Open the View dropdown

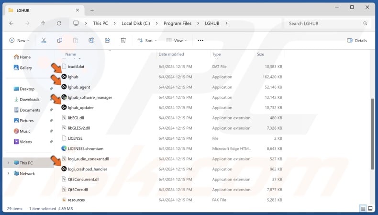177,41
